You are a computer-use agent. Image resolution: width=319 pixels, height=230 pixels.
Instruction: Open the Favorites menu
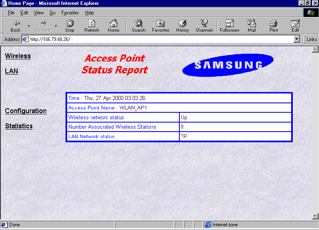pyautogui.click(x=70, y=13)
